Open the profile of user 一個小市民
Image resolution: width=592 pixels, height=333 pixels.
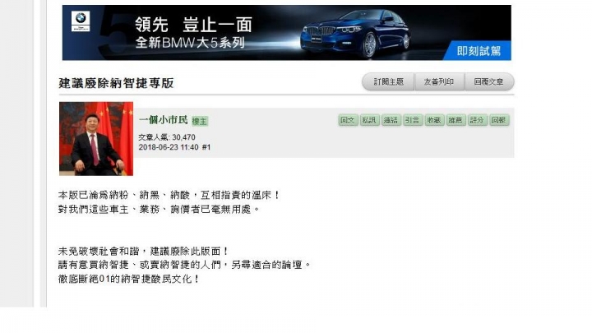pos(163,120)
